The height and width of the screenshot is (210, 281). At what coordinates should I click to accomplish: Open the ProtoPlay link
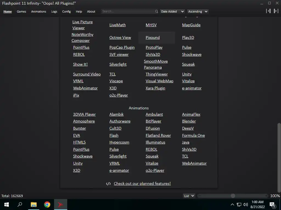point(154,47)
